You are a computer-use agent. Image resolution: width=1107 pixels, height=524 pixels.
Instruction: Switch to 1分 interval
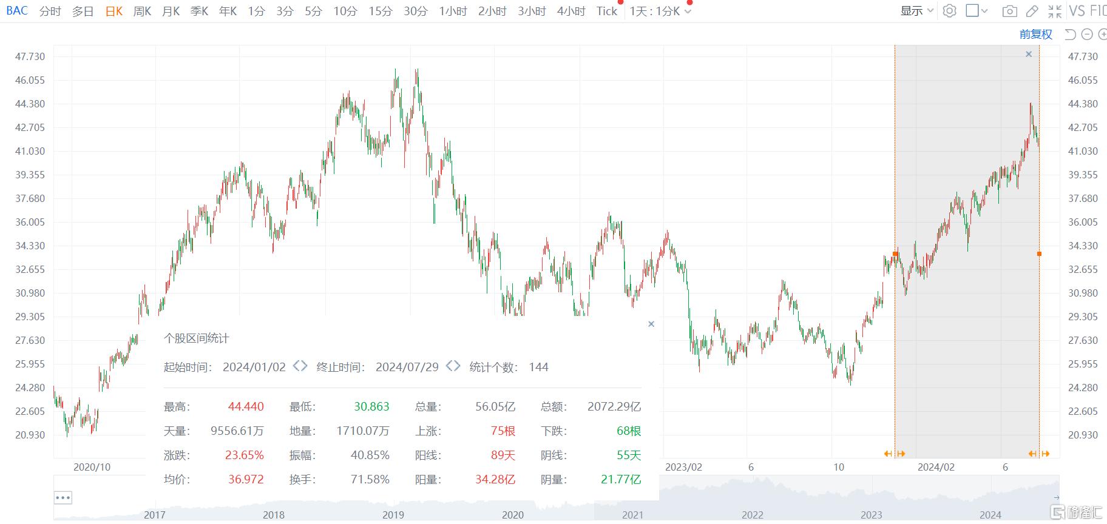click(x=256, y=11)
